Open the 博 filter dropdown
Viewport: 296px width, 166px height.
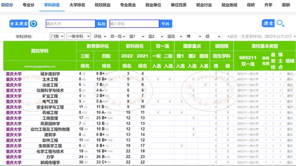pos(194,36)
